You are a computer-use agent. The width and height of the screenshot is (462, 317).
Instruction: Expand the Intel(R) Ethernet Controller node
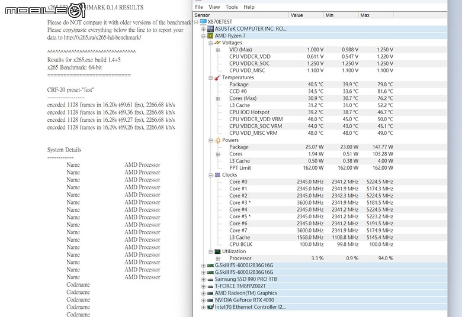[203, 308]
